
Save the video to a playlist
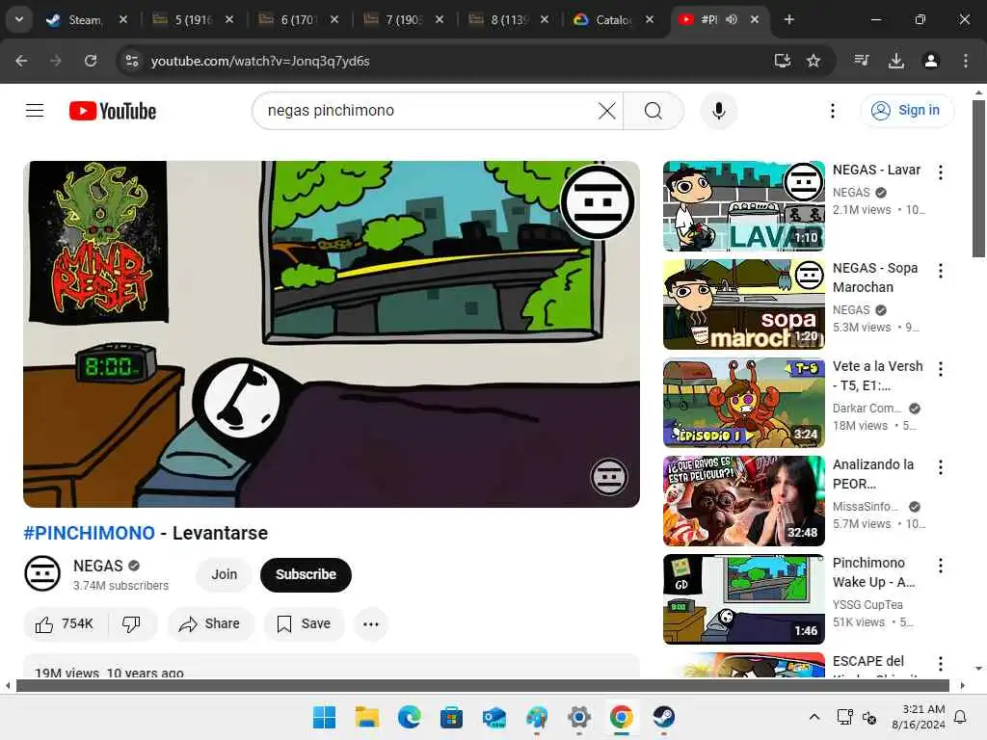[x=304, y=624]
